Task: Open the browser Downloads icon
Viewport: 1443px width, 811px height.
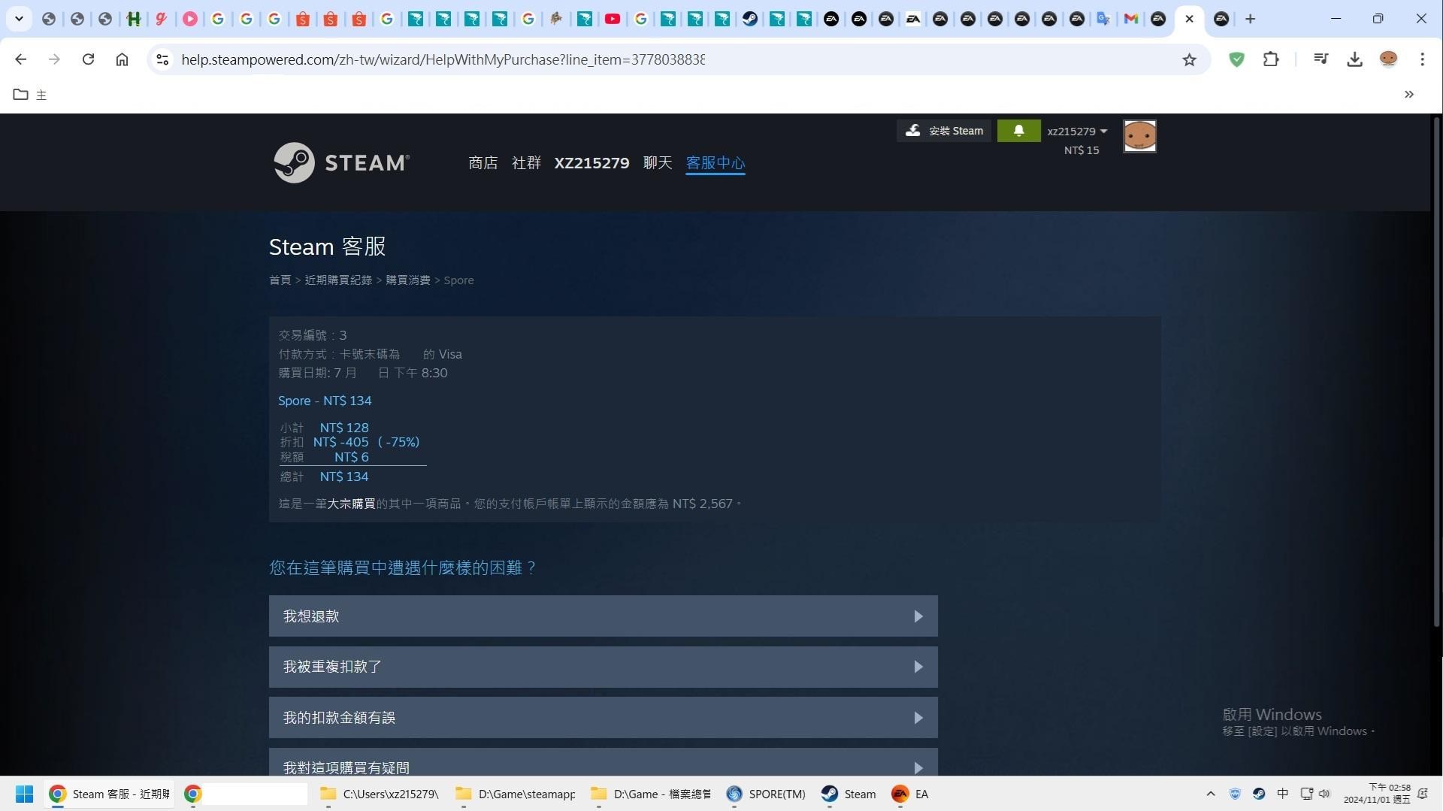Action: coord(1354,59)
